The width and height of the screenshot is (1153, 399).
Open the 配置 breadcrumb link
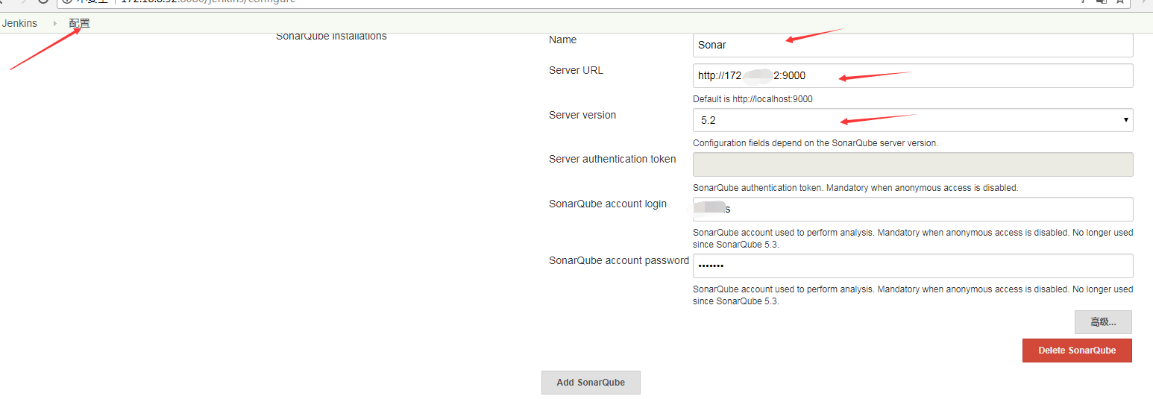click(79, 23)
